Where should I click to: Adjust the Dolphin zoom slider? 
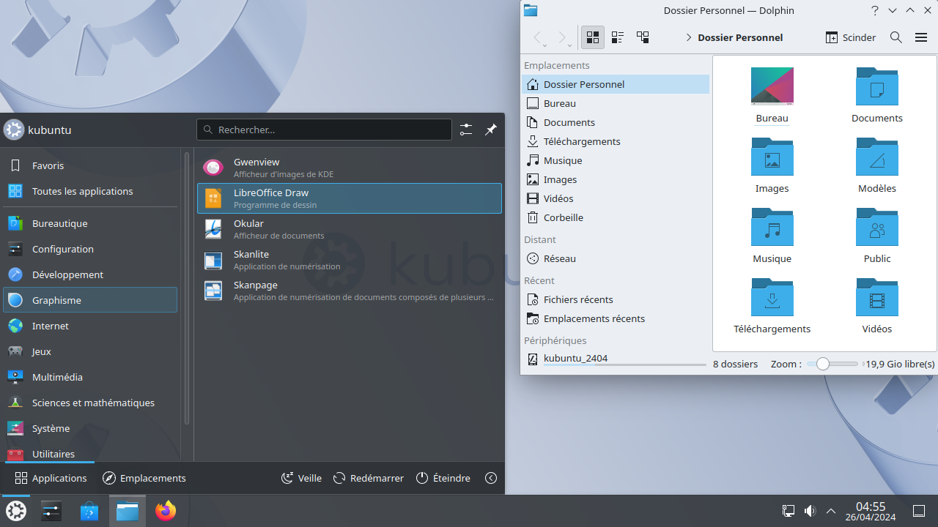click(824, 364)
